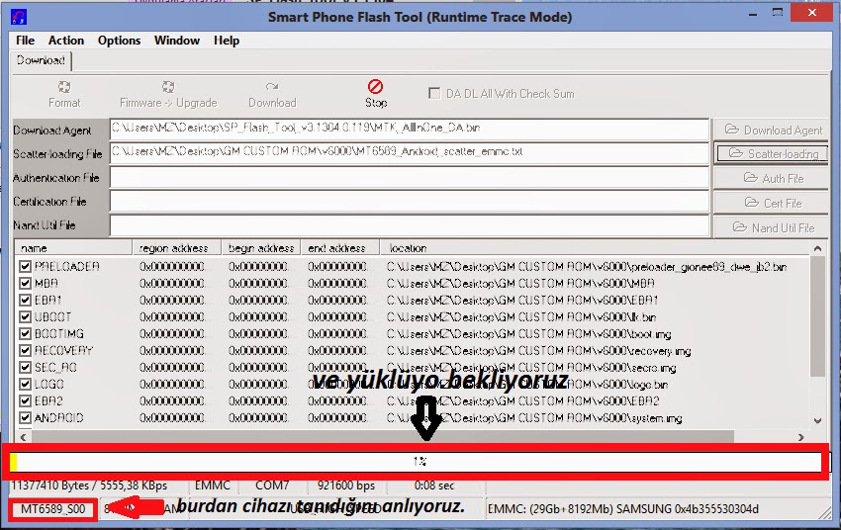Open the Options menu
This screenshot has height=530, width=841.
[119, 41]
